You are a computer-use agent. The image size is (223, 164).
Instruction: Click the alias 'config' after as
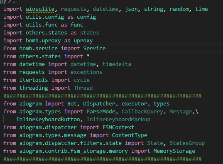(x=86, y=17)
